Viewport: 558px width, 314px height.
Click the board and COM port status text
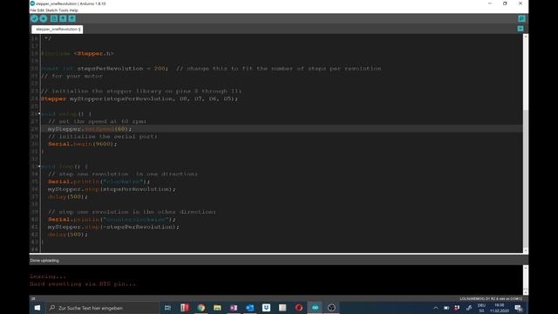491,298
